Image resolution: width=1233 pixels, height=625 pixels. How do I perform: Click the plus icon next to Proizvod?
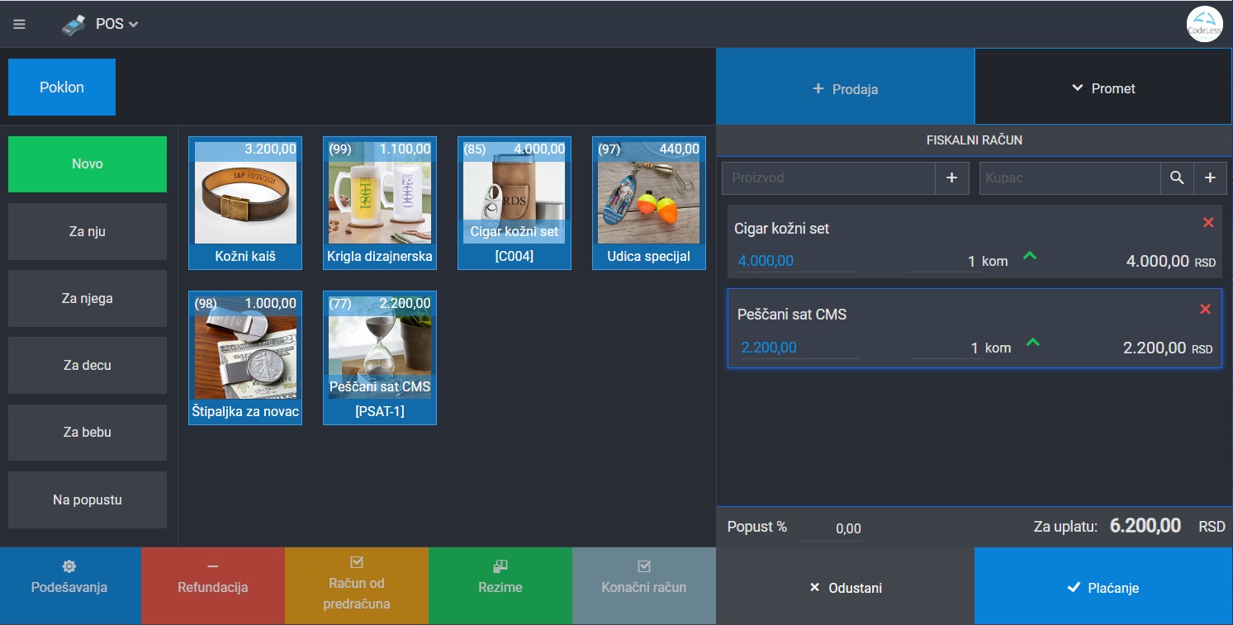click(x=951, y=178)
